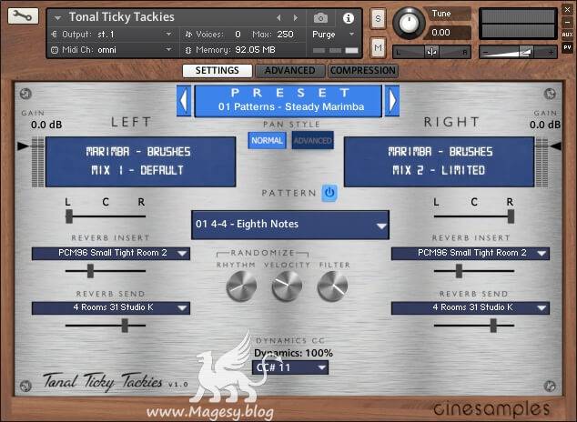577x422 pixels.
Task: Toggle the Pattern power button
Action: [x=329, y=193]
